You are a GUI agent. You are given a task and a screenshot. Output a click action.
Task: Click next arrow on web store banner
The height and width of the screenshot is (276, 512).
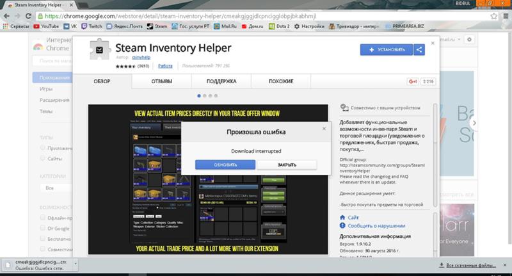point(474,123)
